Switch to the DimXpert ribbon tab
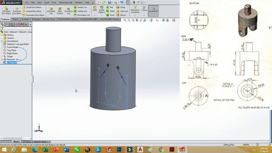Viewport: 272px width, 153px height. click(x=36, y=20)
